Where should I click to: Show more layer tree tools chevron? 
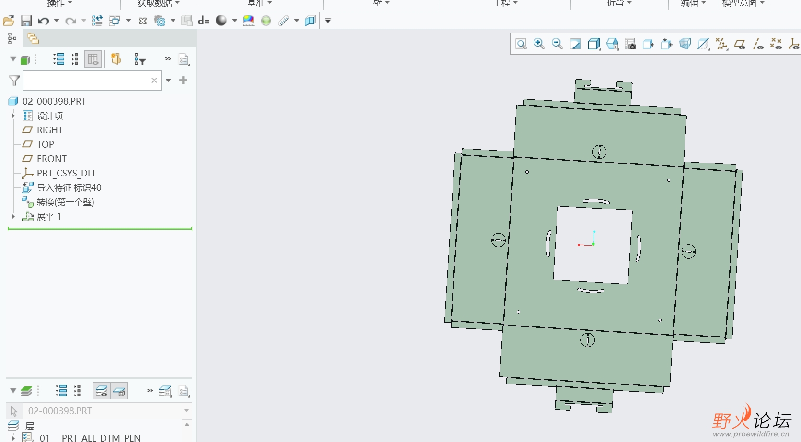click(150, 391)
